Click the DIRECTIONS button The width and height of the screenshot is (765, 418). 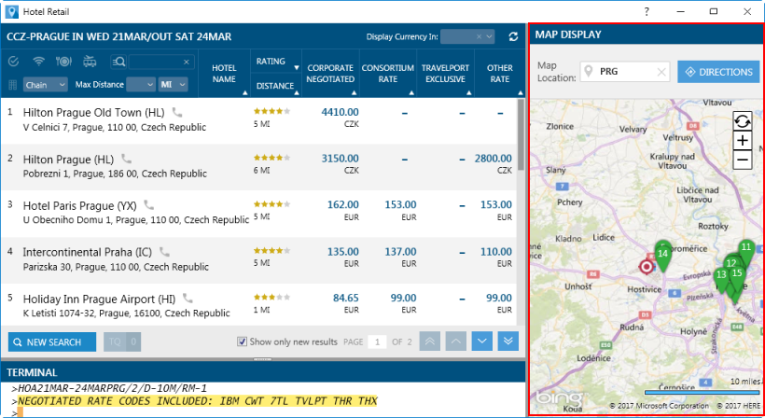[x=718, y=72]
